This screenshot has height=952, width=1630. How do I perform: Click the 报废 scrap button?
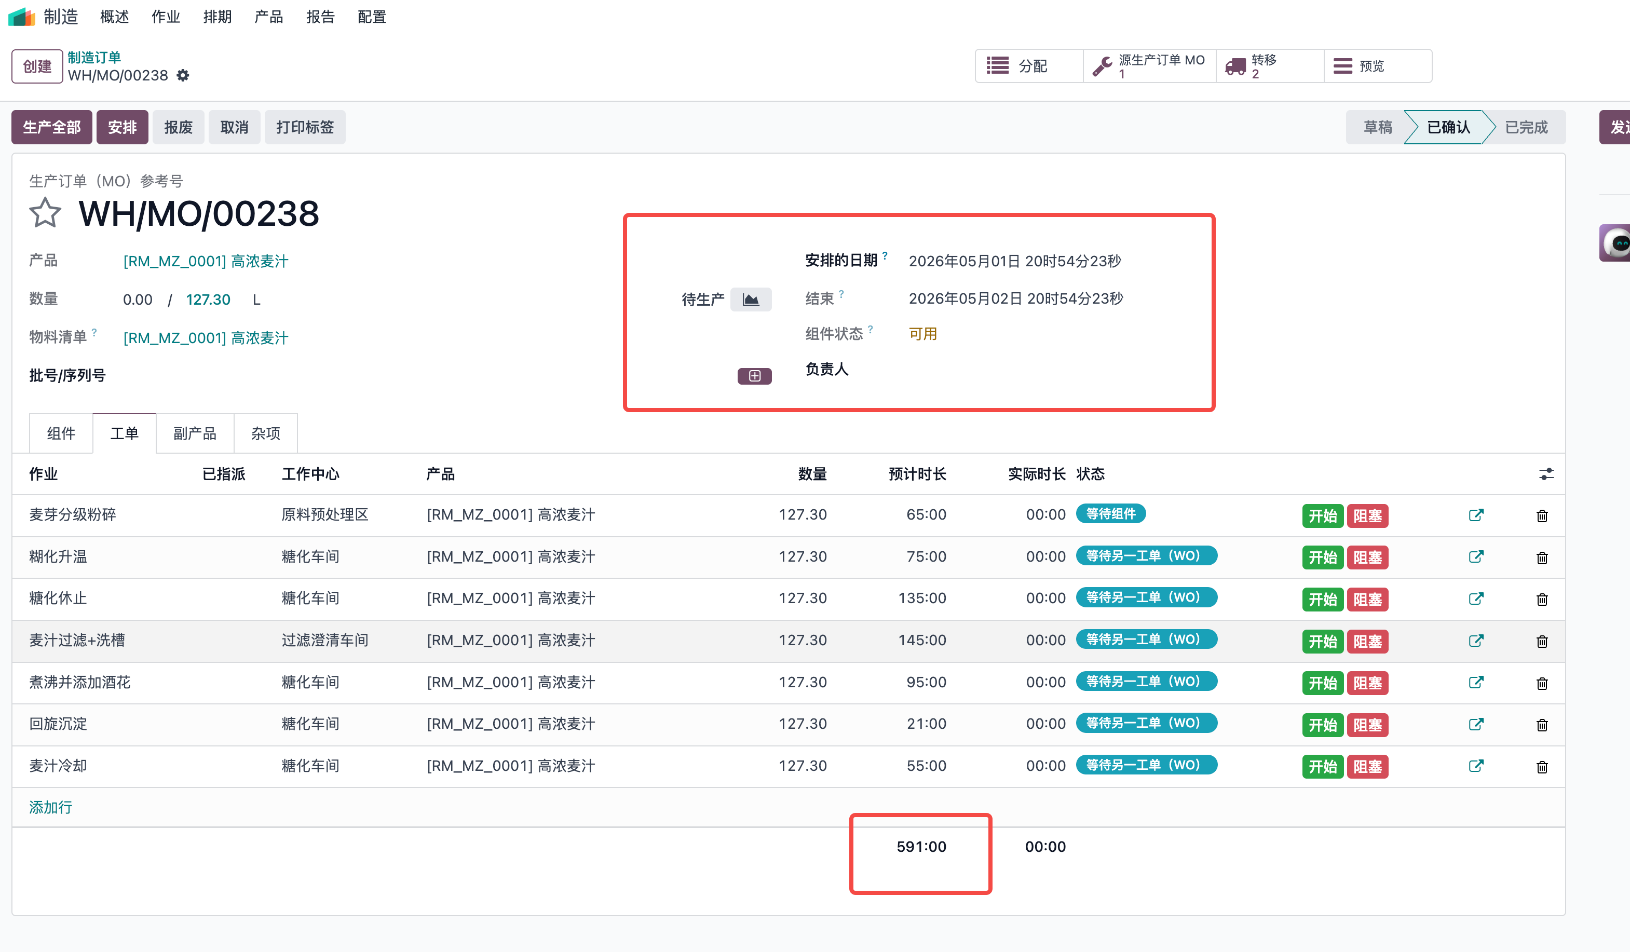coord(179,127)
